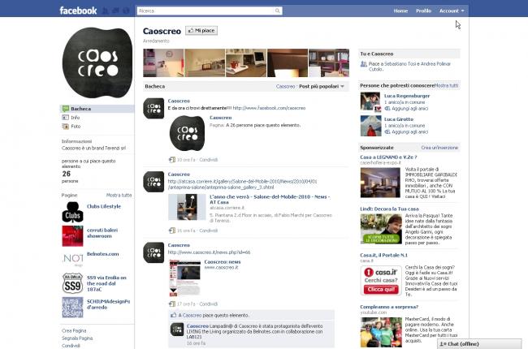Screen dimensions: 528x349
Task: Click 'Crea Pagina' link in sidebar
Action: click(x=74, y=331)
